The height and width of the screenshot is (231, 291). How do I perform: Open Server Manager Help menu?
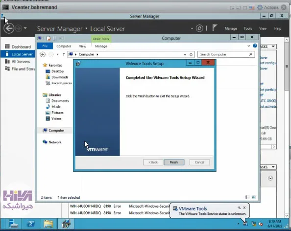coord(278,28)
